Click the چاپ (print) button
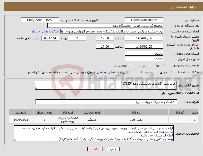 click(113, 149)
